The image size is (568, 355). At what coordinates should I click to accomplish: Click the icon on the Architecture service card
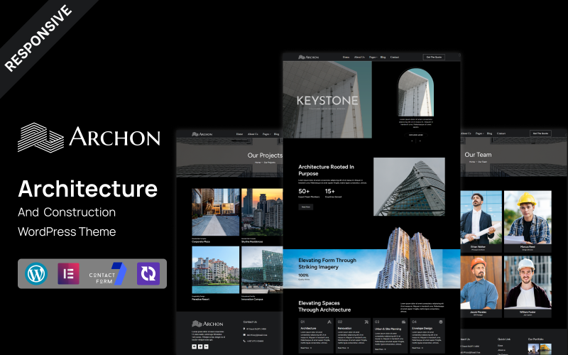pos(329,322)
